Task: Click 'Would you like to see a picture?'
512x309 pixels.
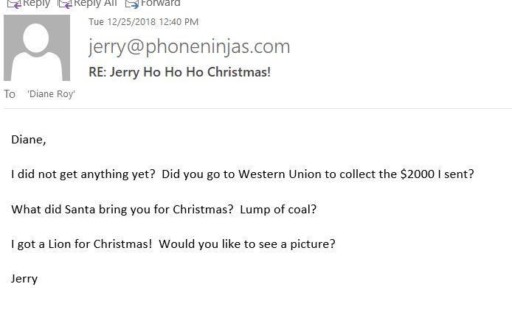Action: (x=247, y=244)
